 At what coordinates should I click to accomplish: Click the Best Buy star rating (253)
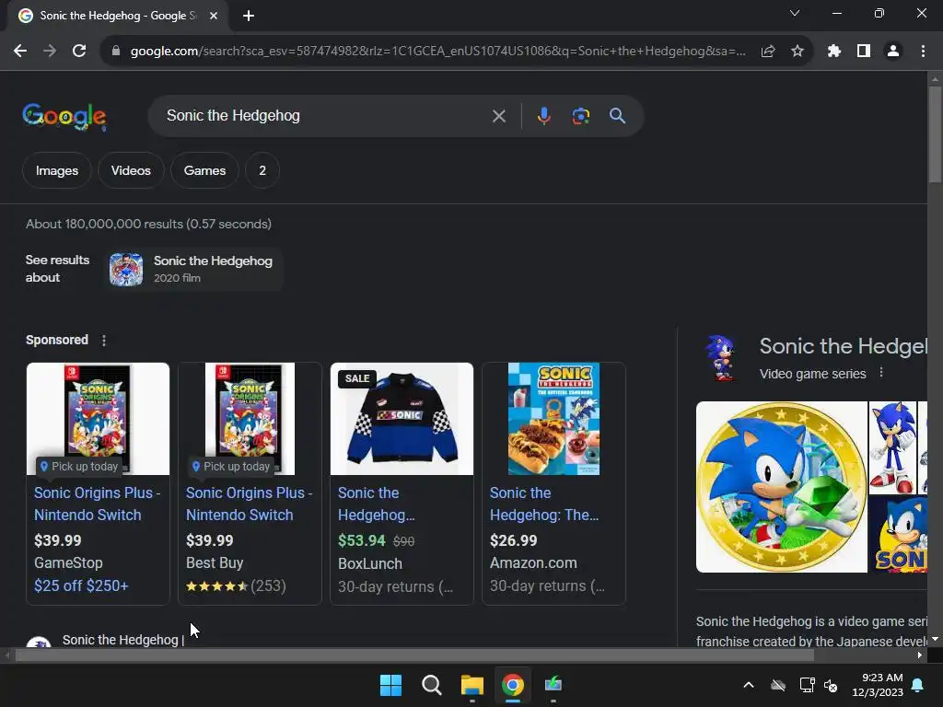(x=236, y=585)
